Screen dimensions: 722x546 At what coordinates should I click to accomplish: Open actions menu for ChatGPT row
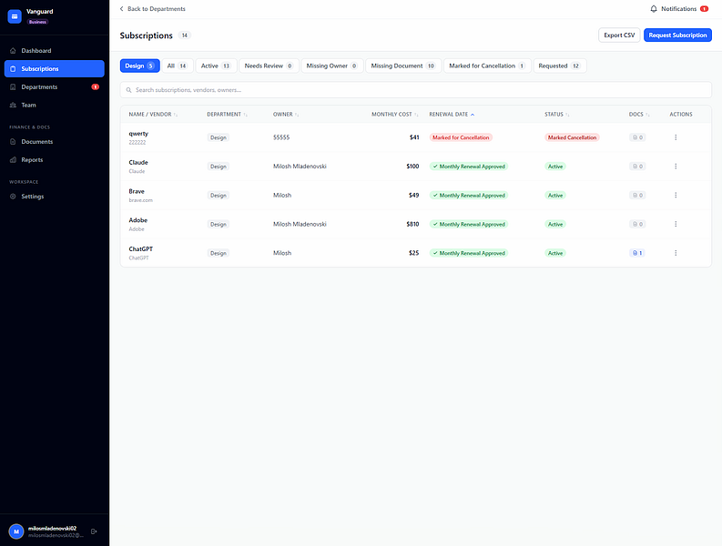point(676,253)
